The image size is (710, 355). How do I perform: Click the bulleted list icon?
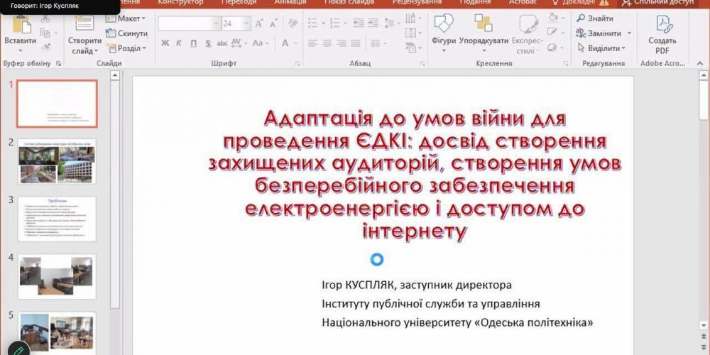click(313, 23)
